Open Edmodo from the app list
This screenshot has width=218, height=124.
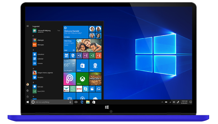(38, 87)
